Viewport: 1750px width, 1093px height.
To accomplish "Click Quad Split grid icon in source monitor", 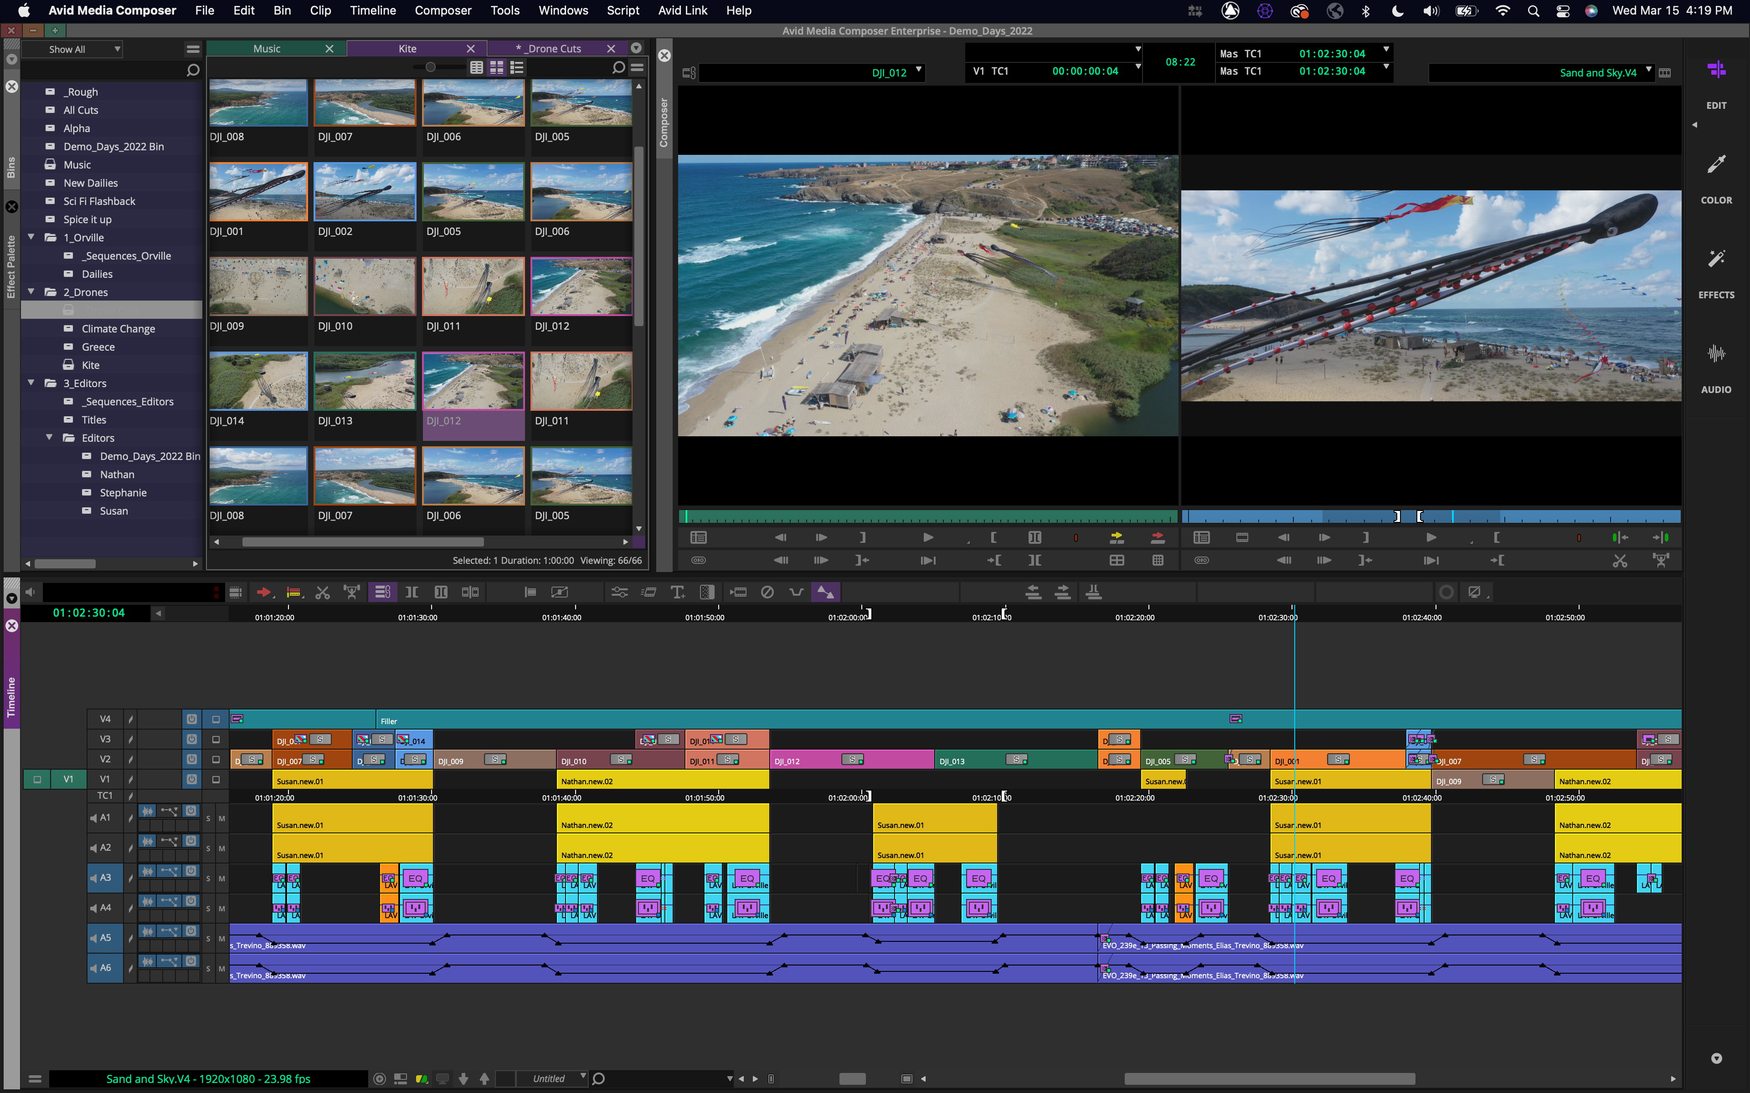I will pyautogui.click(x=1117, y=560).
